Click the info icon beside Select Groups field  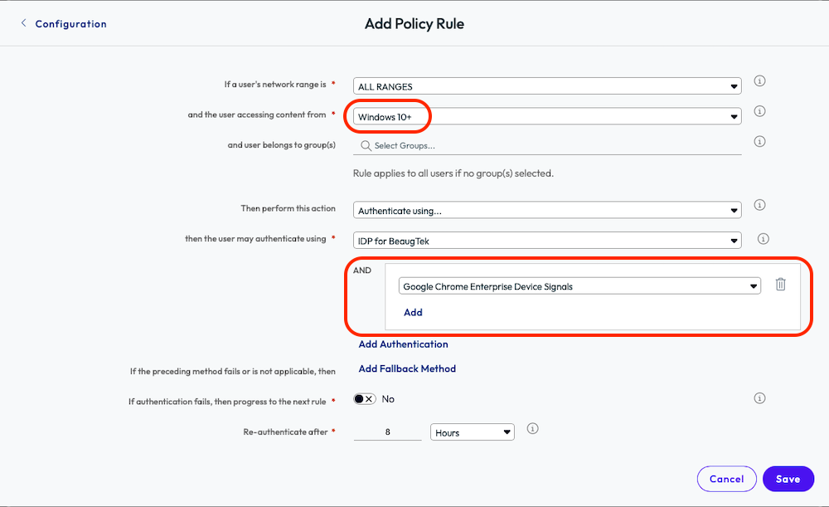point(759,142)
